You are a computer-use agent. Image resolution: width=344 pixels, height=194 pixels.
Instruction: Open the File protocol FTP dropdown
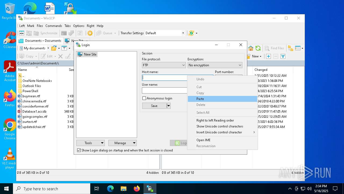tap(164, 65)
